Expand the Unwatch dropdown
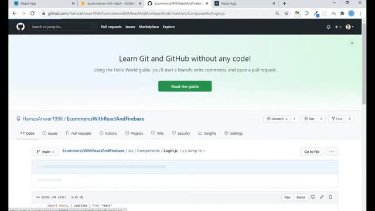375x211 pixels. pyautogui.click(x=277, y=119)
